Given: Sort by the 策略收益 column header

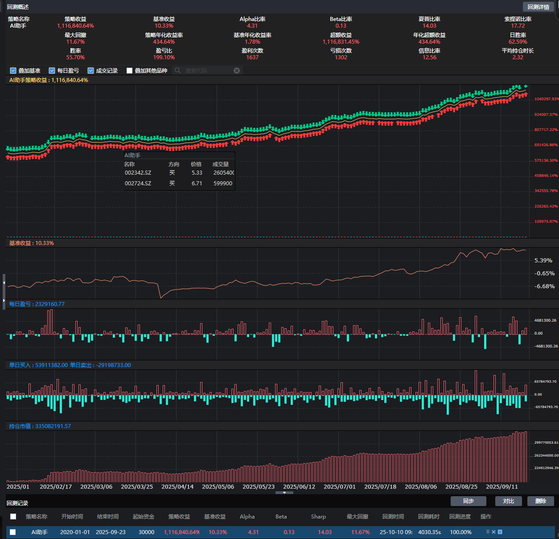Looking at the screenshot, I should (179, 517).
